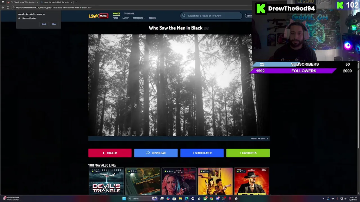Click the play icon on the Trailer button
Viewport: 360px width, 202px height.
(104, 153)
